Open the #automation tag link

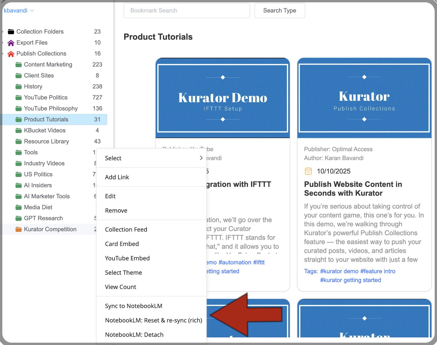(x=235, y=262)
